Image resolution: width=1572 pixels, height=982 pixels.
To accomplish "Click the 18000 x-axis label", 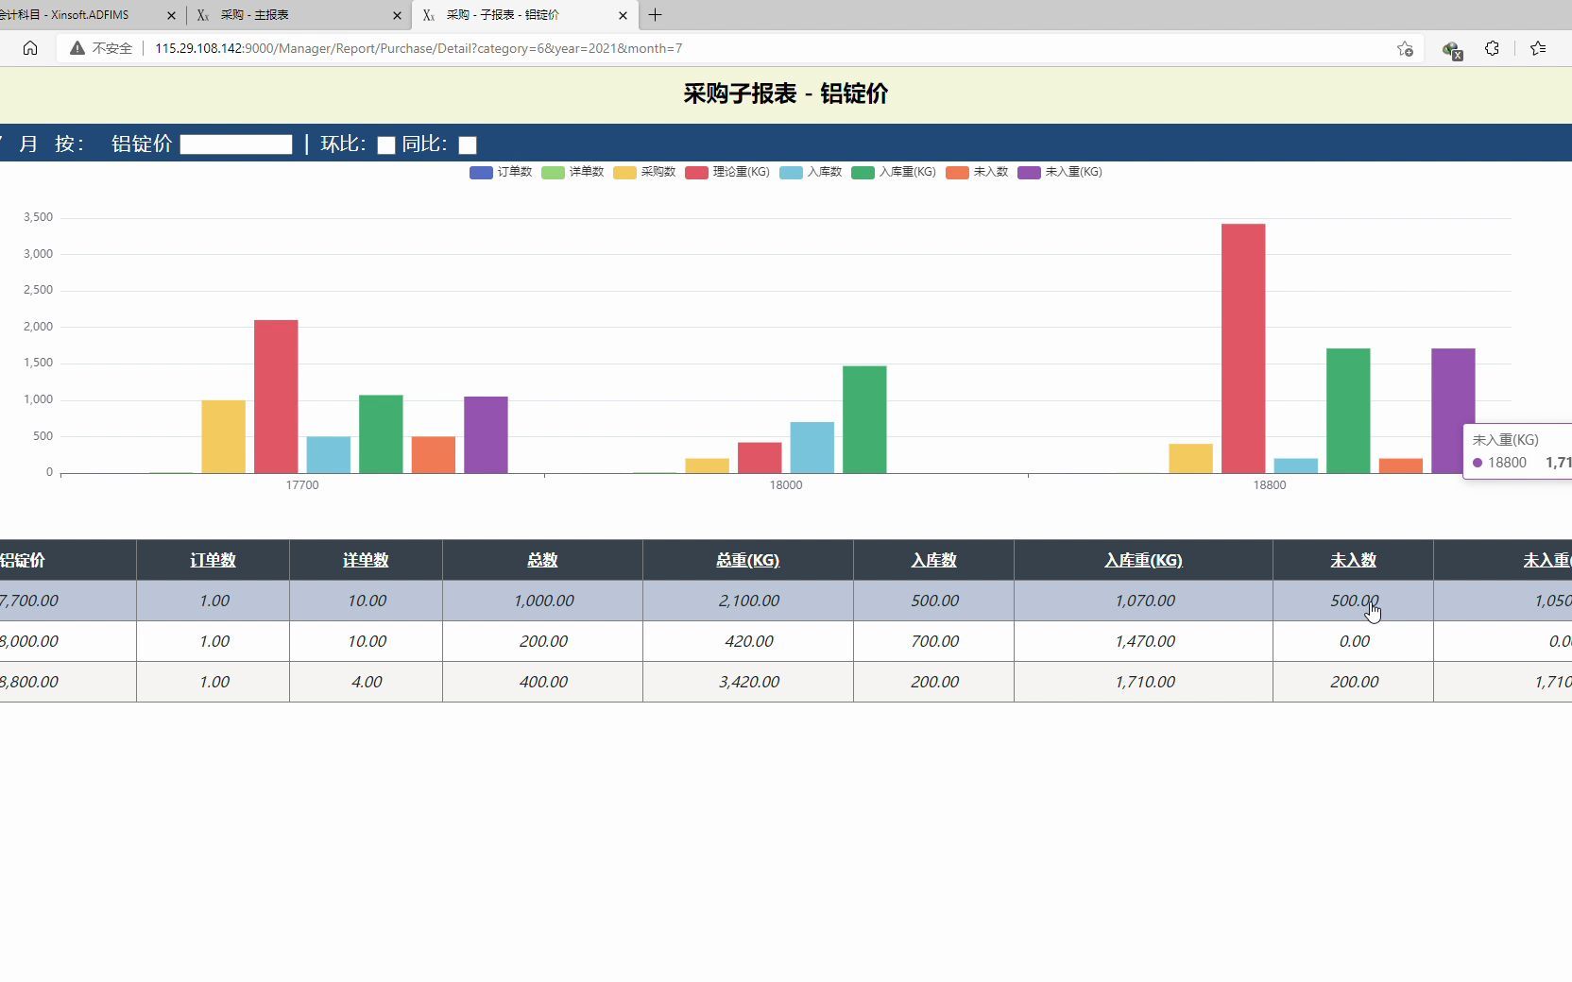I will click(786, 485).
